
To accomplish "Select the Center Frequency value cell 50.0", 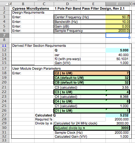I will [x=117, y=17].
